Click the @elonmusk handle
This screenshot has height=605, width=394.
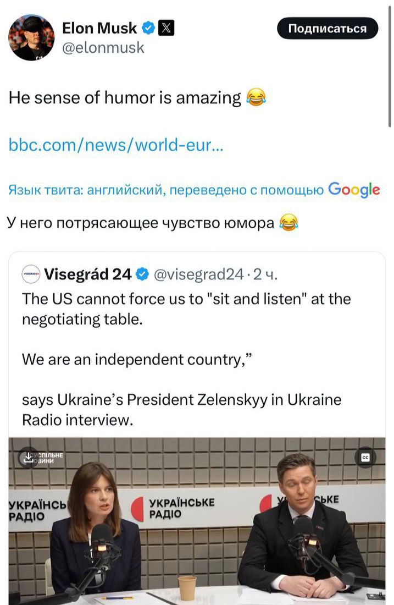point(103,47)
